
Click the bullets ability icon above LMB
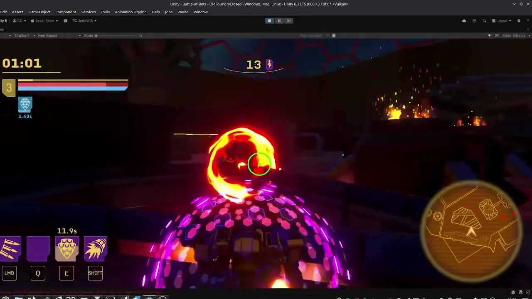pos(10,249)
